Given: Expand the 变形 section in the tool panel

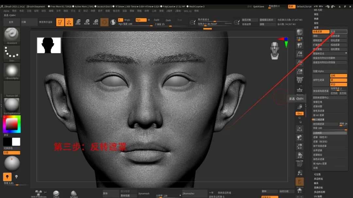Looking at the screenshot, I should coord(316,23).
